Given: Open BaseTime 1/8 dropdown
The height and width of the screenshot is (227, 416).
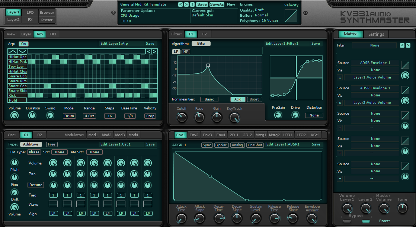Looking at the screenshot, I should pos(130,116).
